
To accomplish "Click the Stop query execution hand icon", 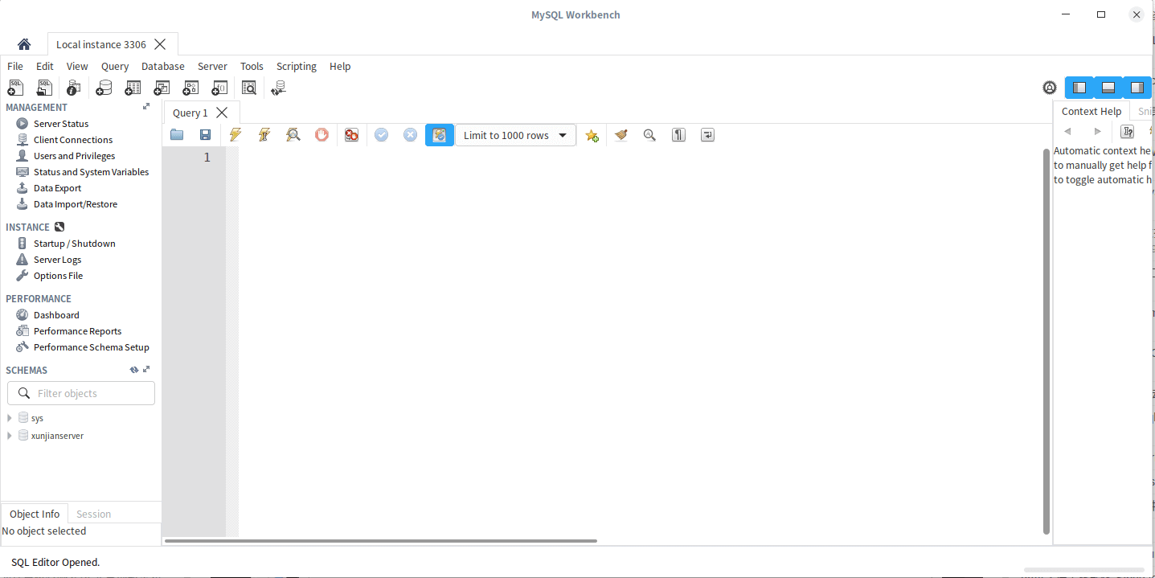I will pyautogui.click(x=322, y=135).
